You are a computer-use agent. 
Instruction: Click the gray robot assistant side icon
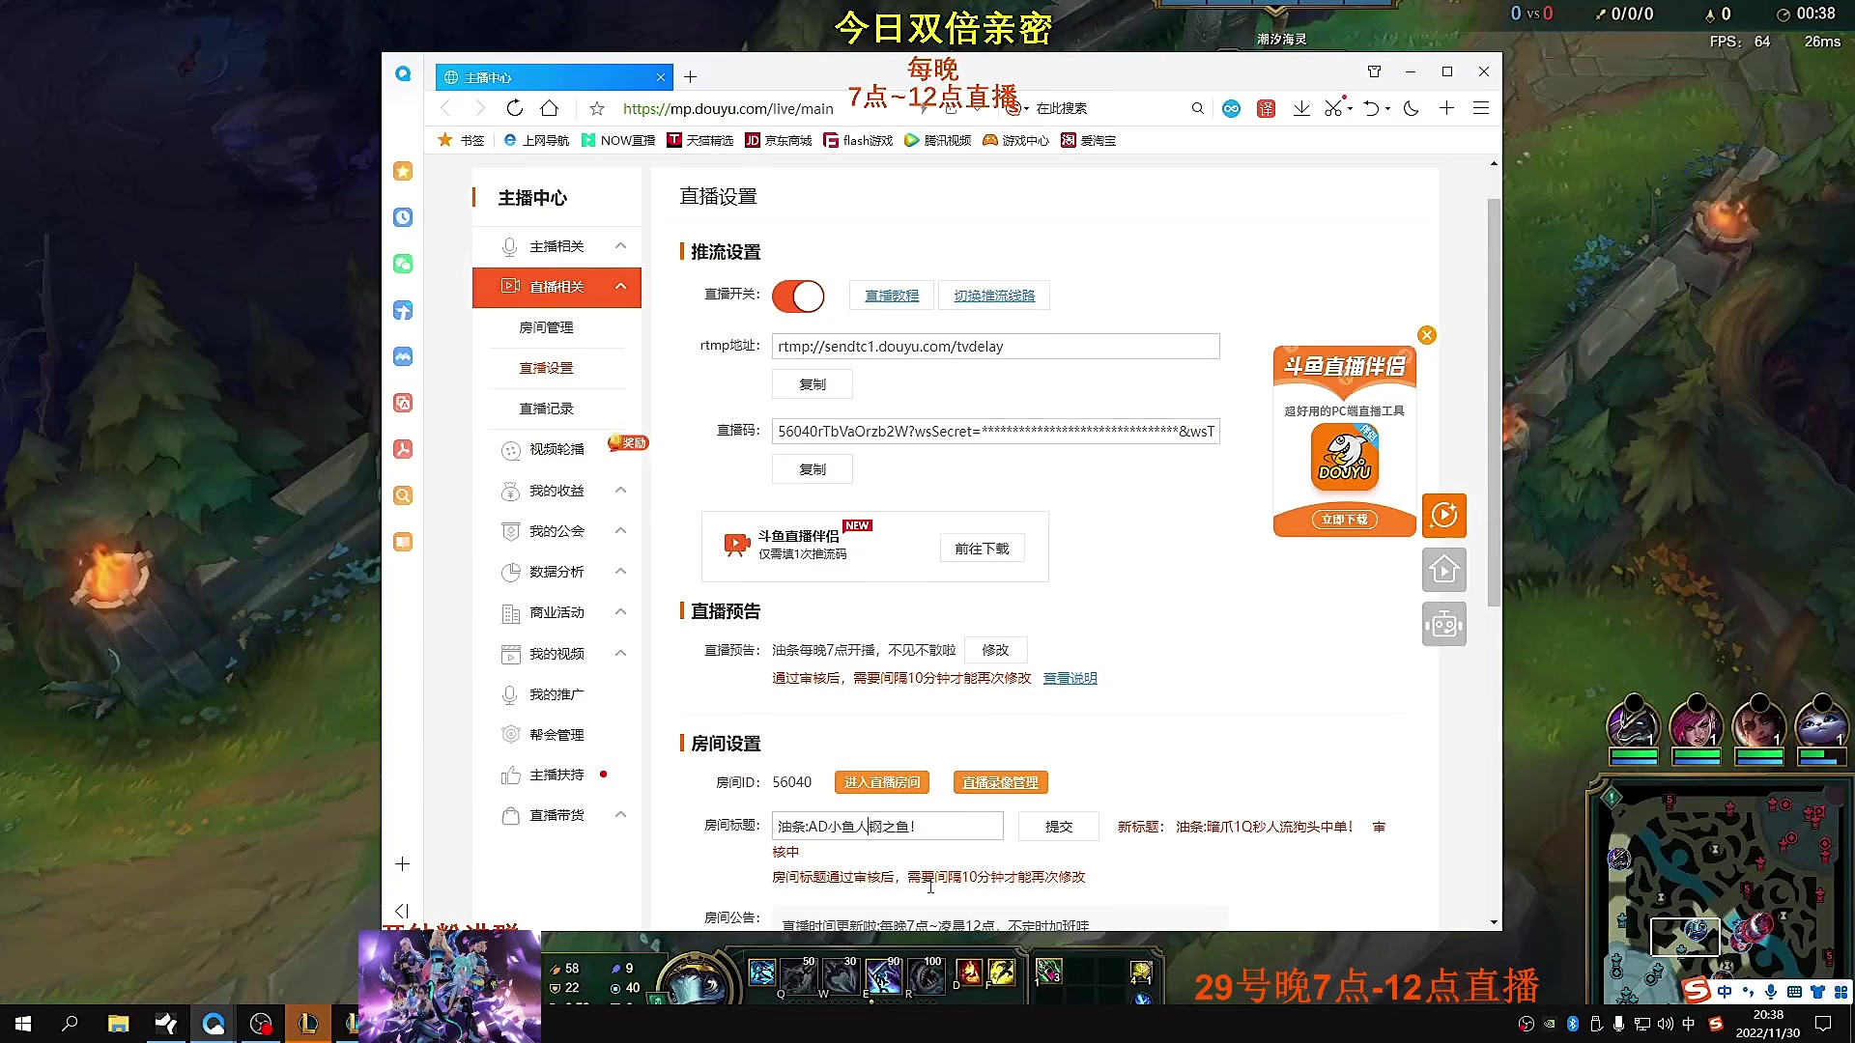click(1444, 624)
